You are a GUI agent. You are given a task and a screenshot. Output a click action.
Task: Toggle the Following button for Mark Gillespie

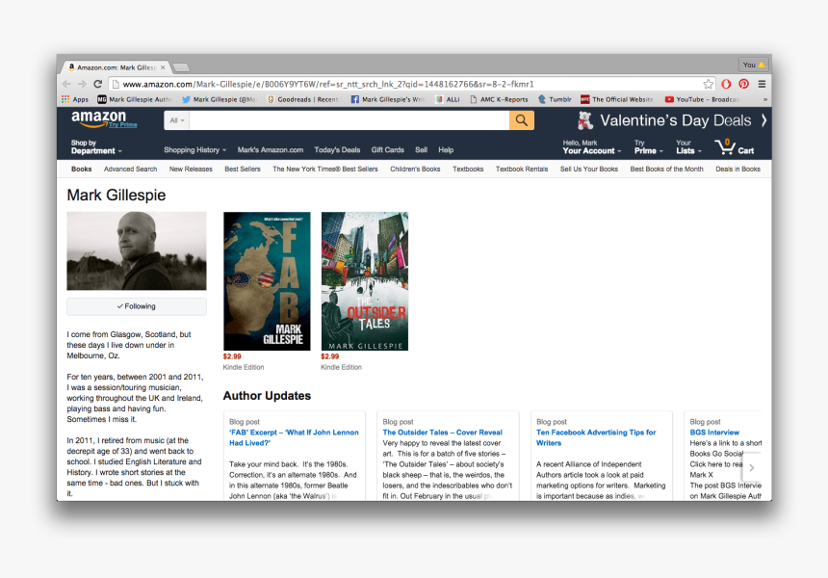136,307
